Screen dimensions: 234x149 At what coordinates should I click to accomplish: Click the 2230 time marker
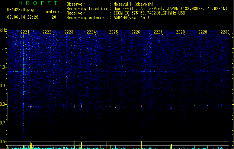pos(225,32)
